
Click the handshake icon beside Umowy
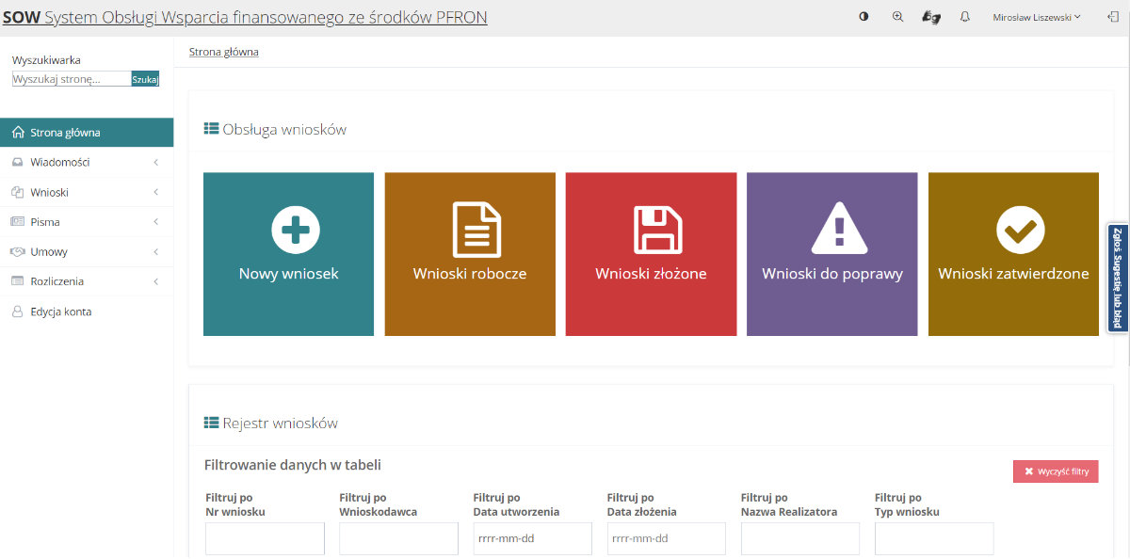(18, 252)
